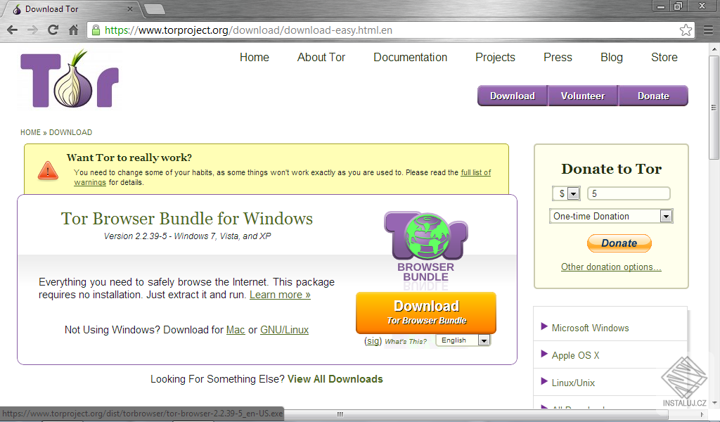Open the Store page

coord(664,58)
